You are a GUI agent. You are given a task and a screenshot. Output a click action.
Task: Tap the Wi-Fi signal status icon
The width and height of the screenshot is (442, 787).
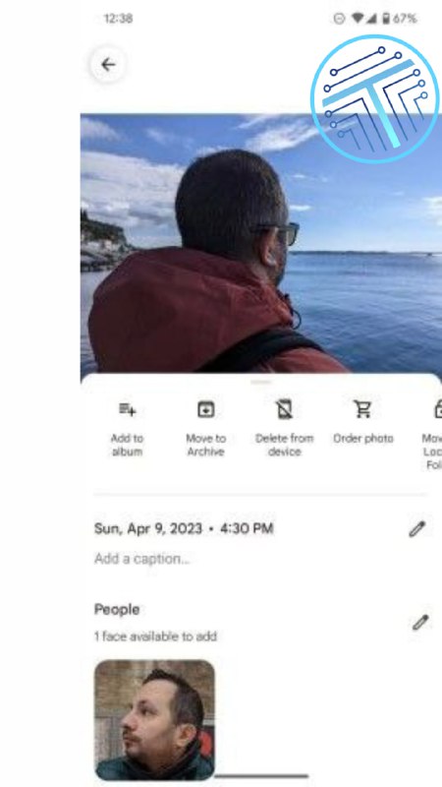358,19
